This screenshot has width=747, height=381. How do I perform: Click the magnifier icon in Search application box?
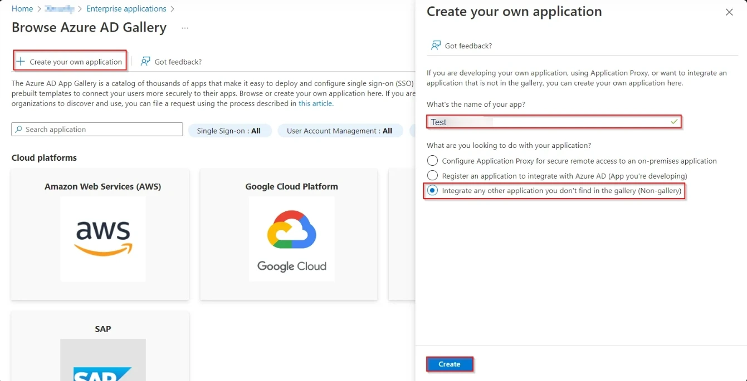click(19, 130)
